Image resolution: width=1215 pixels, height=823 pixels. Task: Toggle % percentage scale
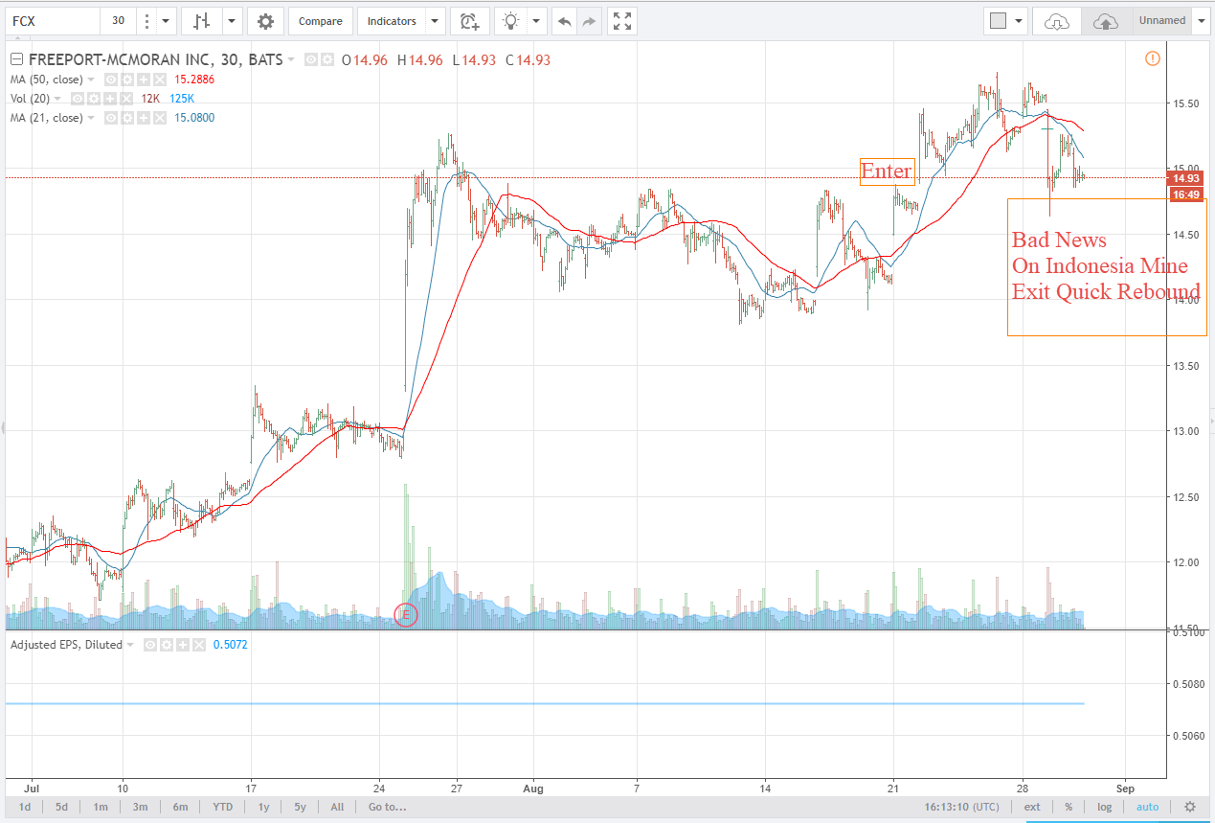click(1069, 807)
